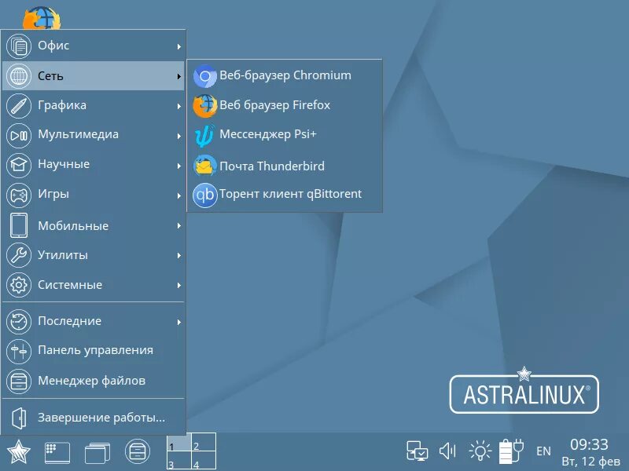Click the volume speaker tray icon
Viewport: 629px width, 471px height.
[447, 451]
